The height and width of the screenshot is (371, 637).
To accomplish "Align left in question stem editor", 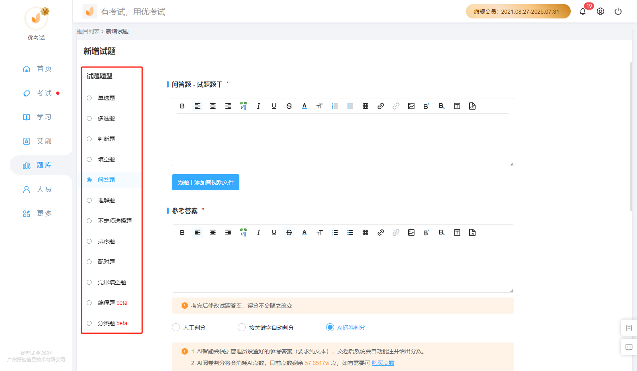I will [x=198, y=106].
